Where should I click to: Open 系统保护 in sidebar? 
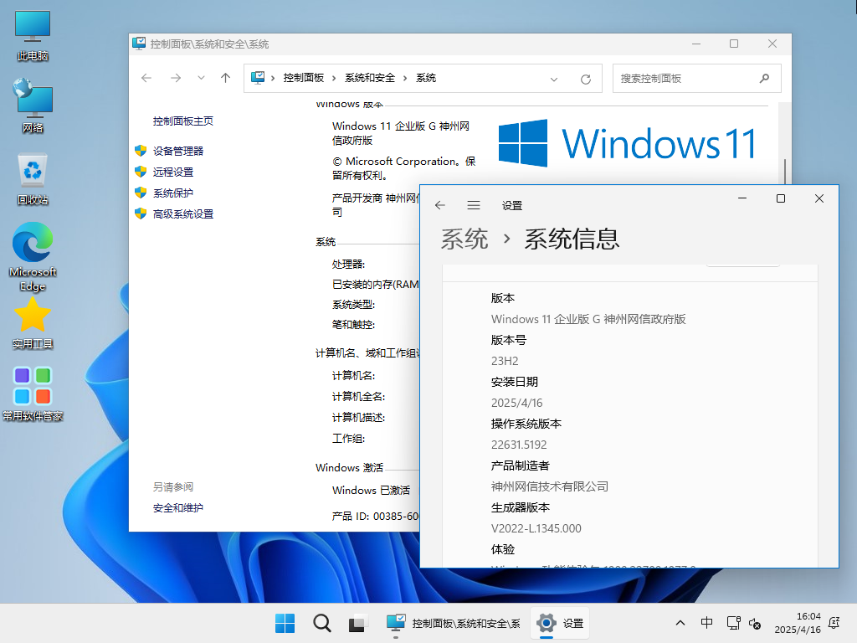(x=172, y=193)
